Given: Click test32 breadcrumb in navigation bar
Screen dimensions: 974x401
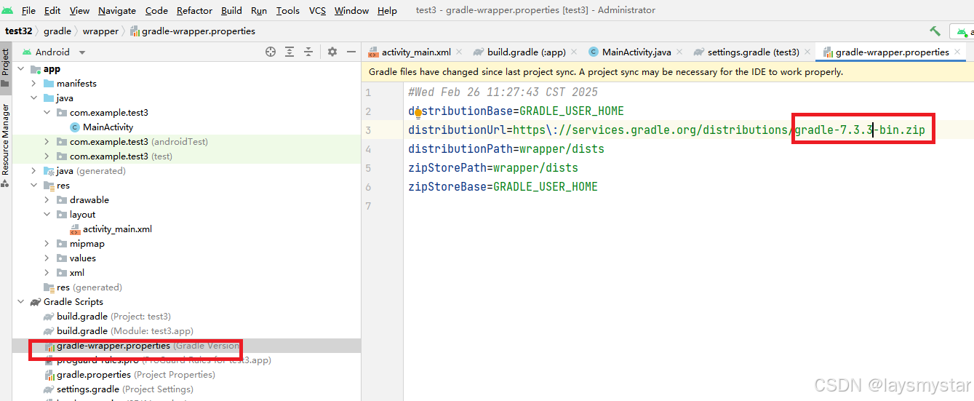Looking at the screenshot, I should [x=19, y=31].
